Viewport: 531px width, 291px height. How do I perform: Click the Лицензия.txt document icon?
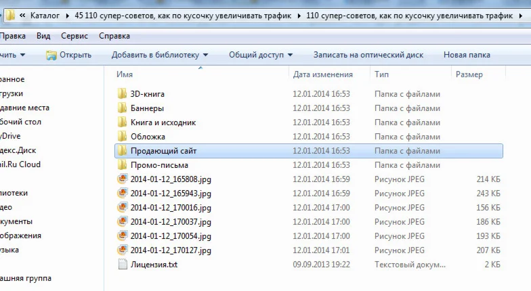coord(122,264)
